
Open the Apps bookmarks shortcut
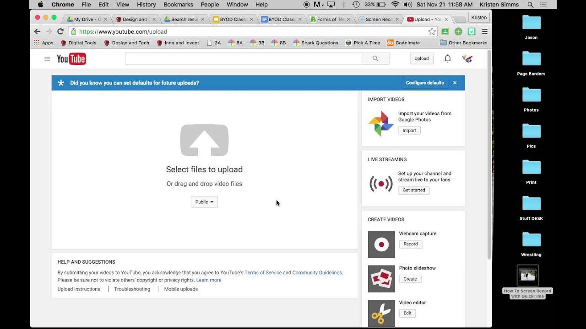(x=43, y=43)
